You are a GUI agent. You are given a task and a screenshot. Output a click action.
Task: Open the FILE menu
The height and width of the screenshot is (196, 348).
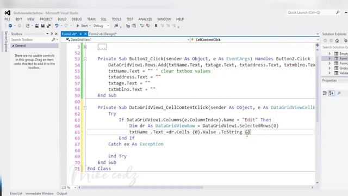click(7, 20)
